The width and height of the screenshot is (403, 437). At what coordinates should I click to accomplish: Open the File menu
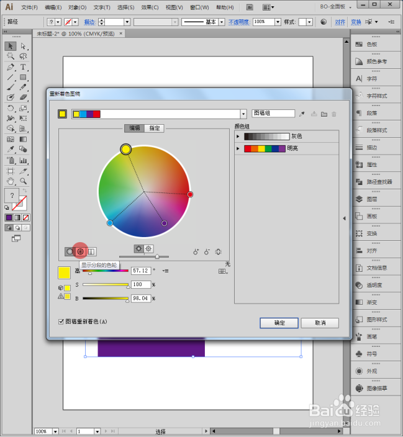pyautogui.click(x=30, y=7)
